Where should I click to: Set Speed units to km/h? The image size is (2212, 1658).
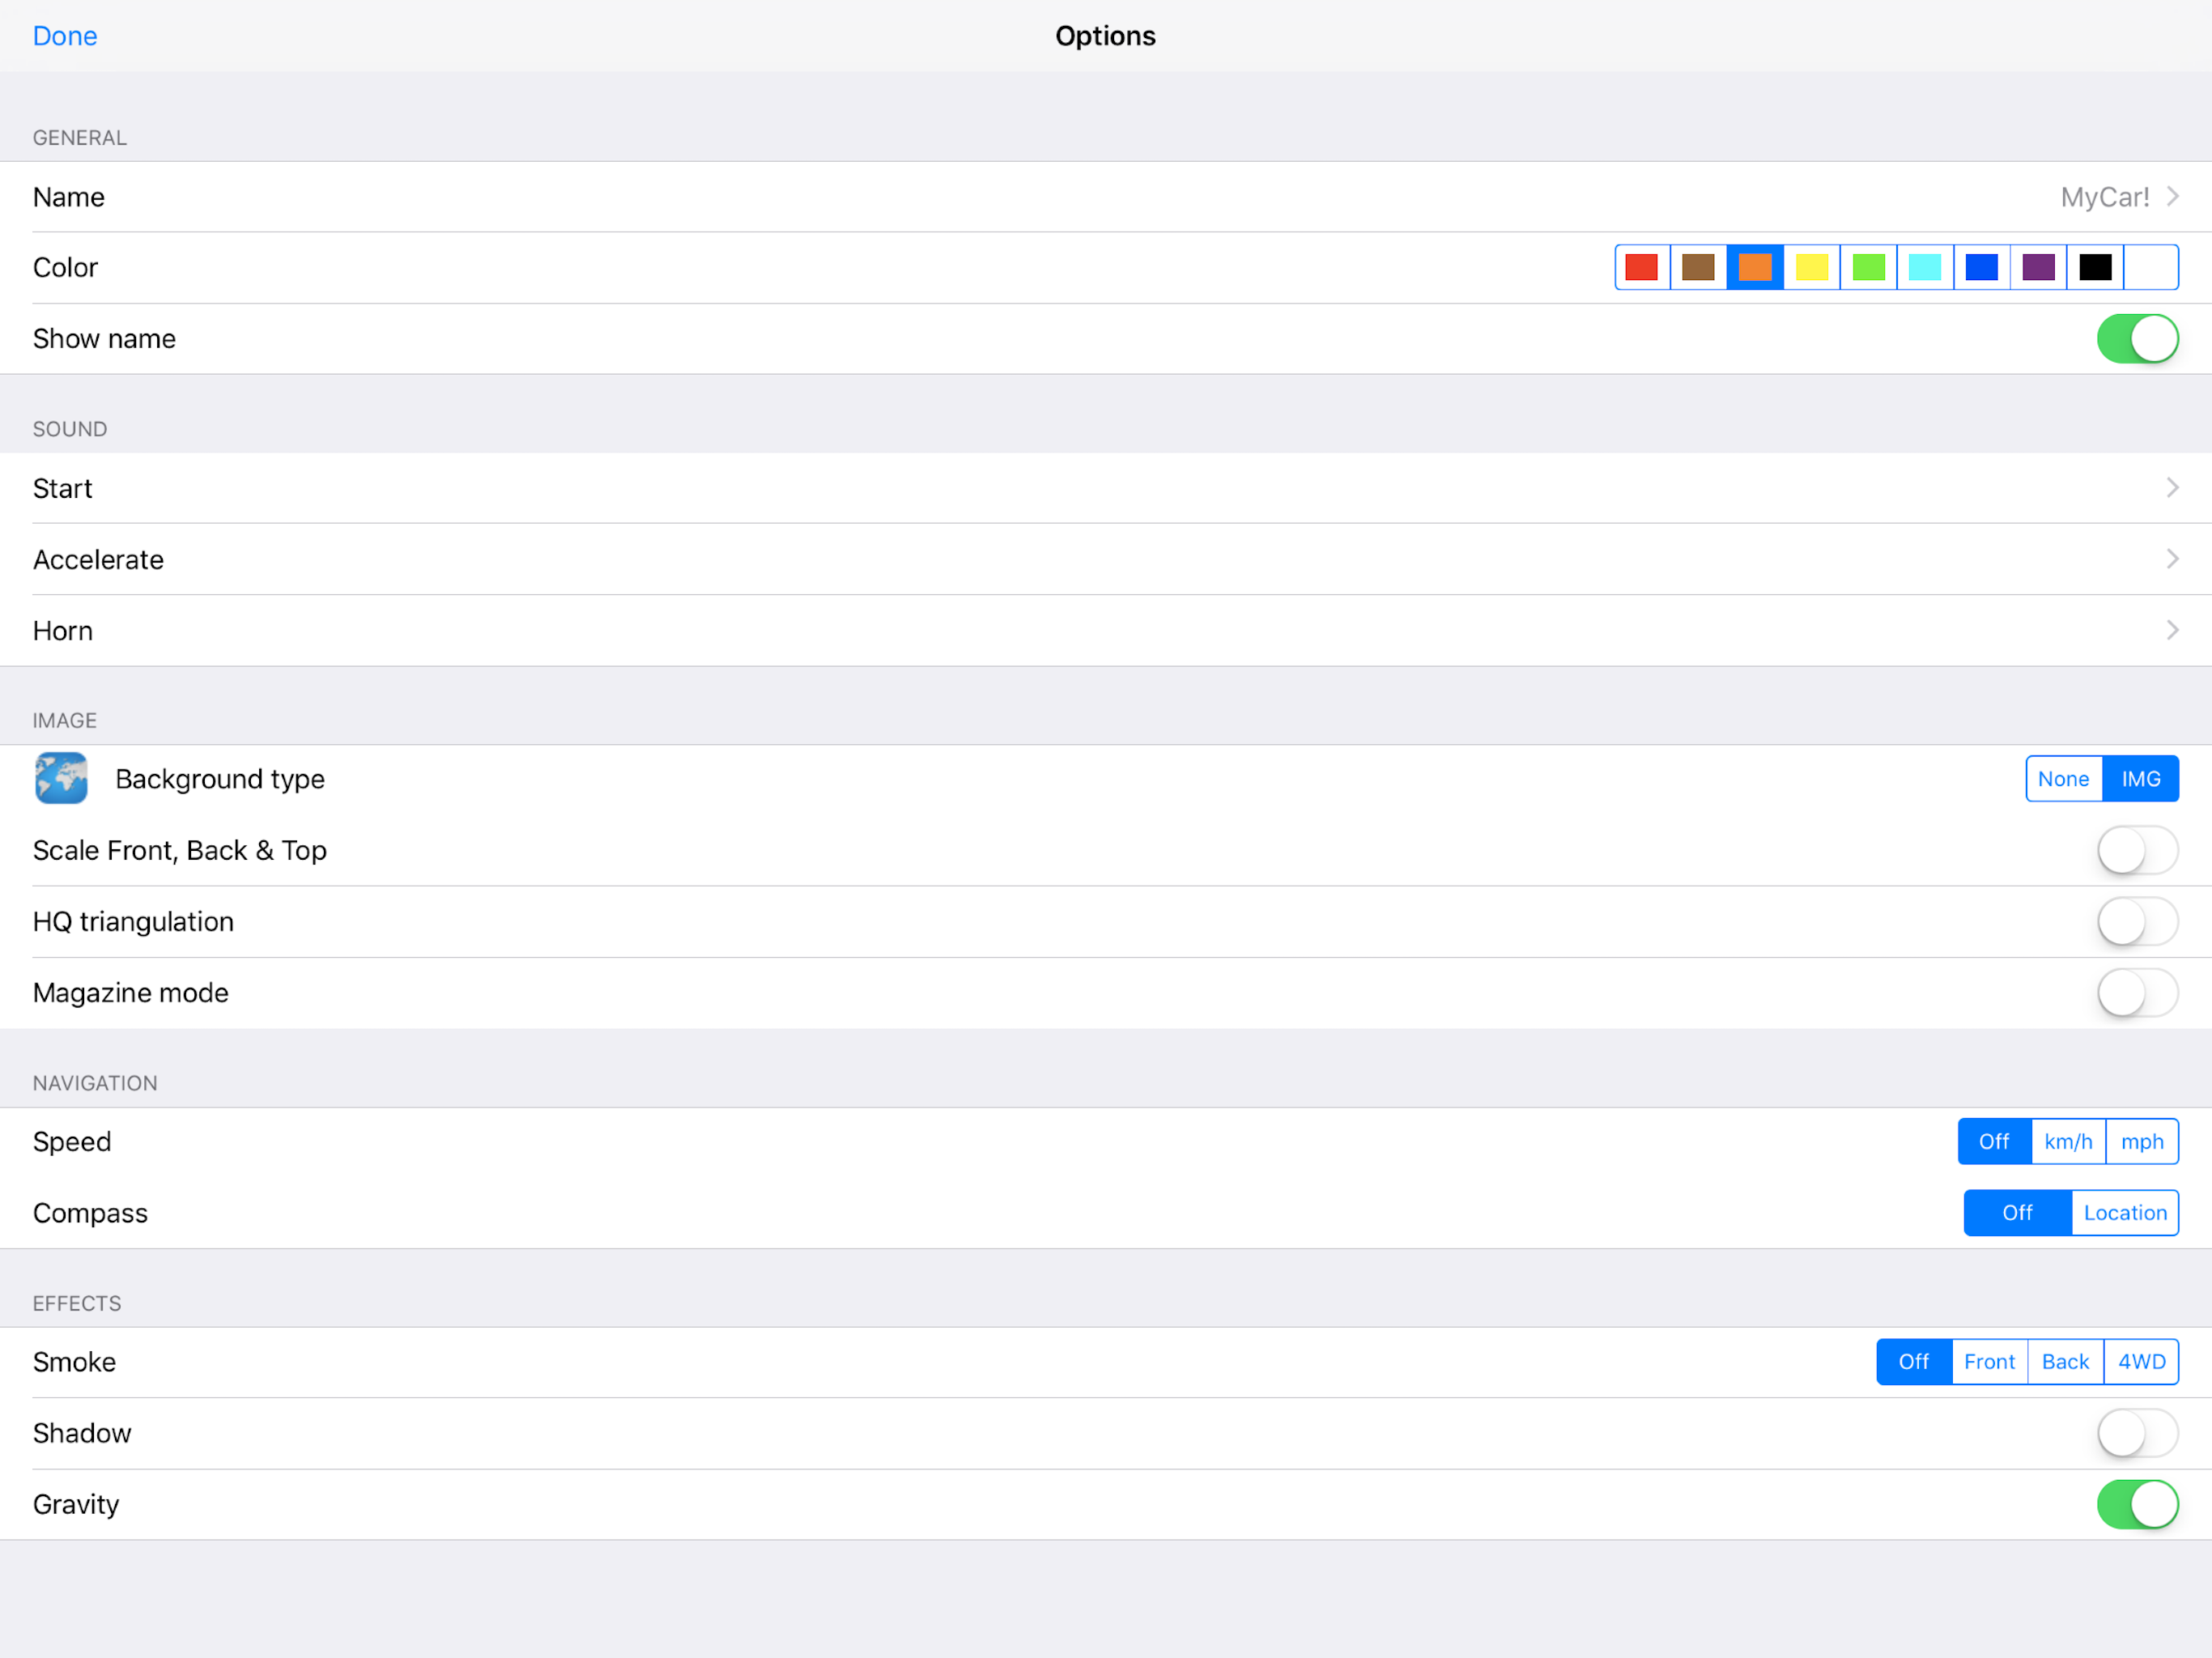(x=2068, y=1141)
